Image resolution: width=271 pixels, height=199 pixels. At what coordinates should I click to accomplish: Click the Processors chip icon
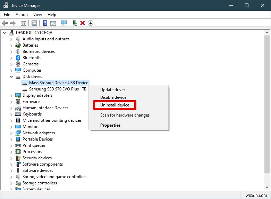tap(18, 152)
